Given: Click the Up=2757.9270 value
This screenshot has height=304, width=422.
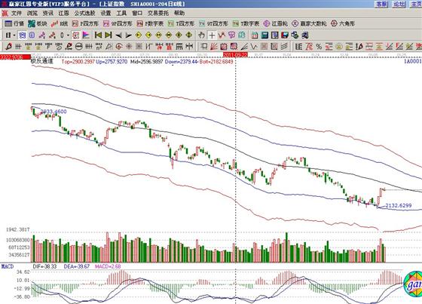Looking at the screenshot, I should tap(112, 62).
